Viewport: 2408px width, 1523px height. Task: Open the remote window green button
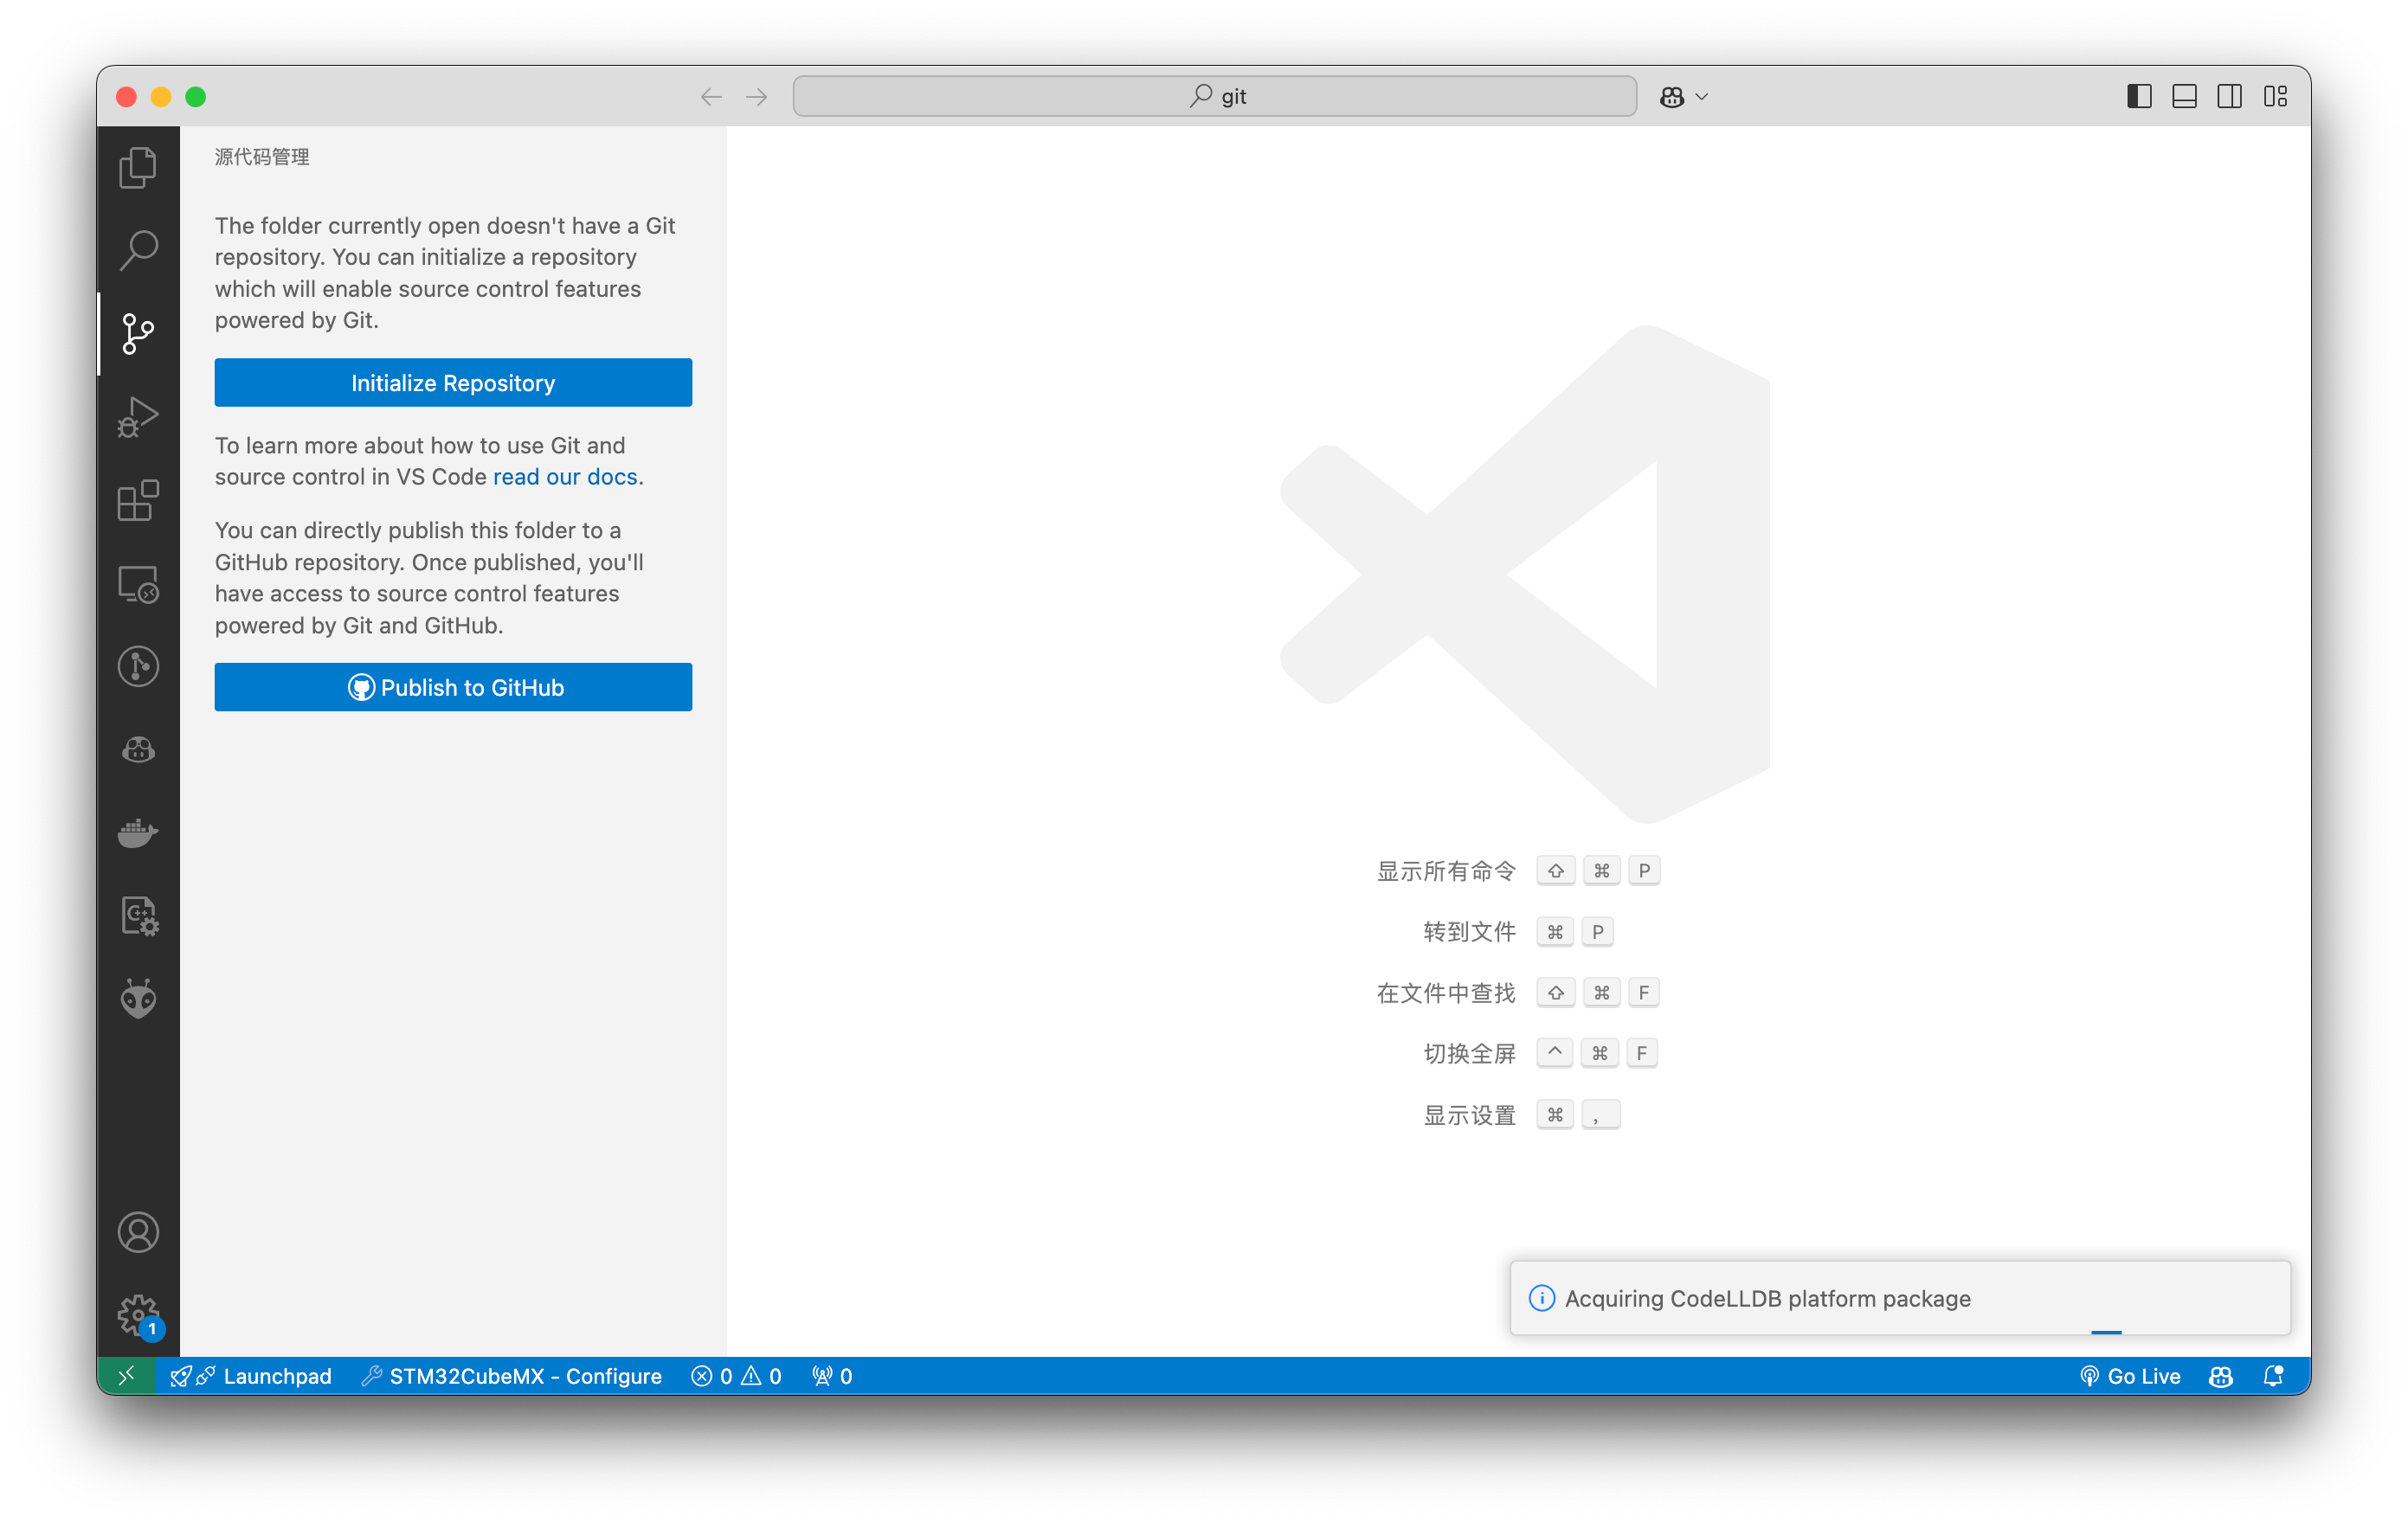pos(126,1376)
